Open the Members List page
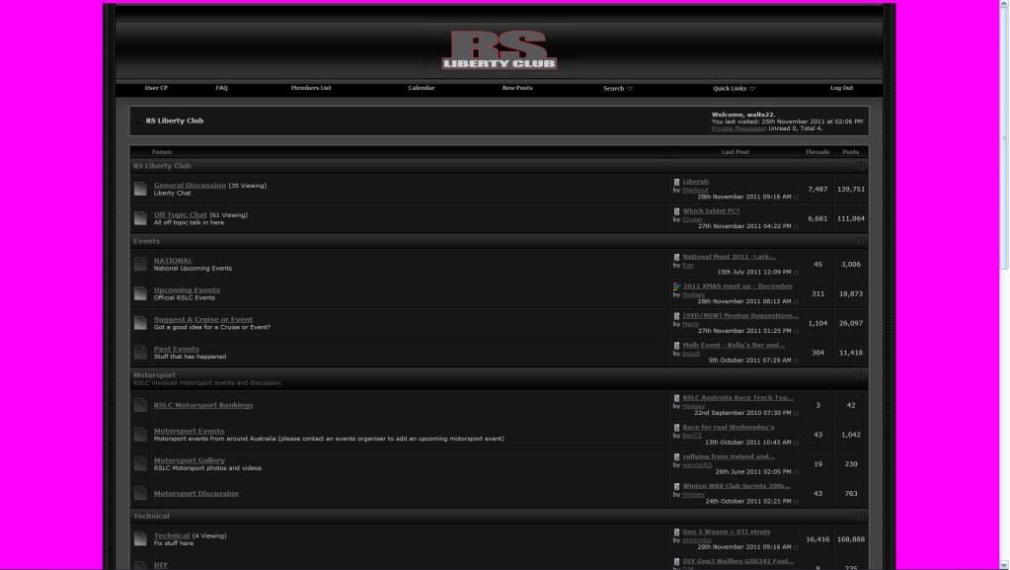Screen dimensions: 1010x570 311,88
